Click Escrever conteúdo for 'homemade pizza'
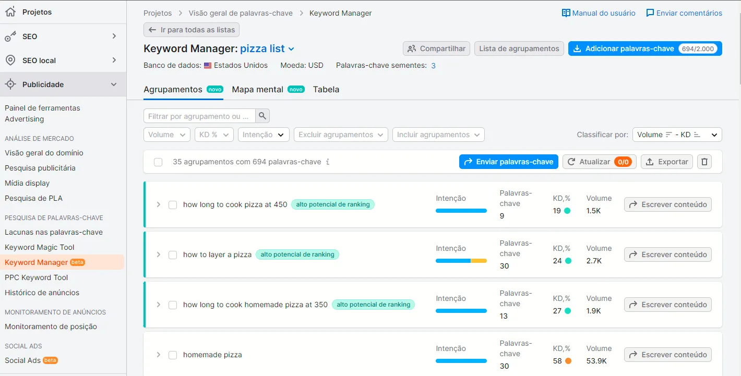Screen dimensions: 741x376 point(668,355)
